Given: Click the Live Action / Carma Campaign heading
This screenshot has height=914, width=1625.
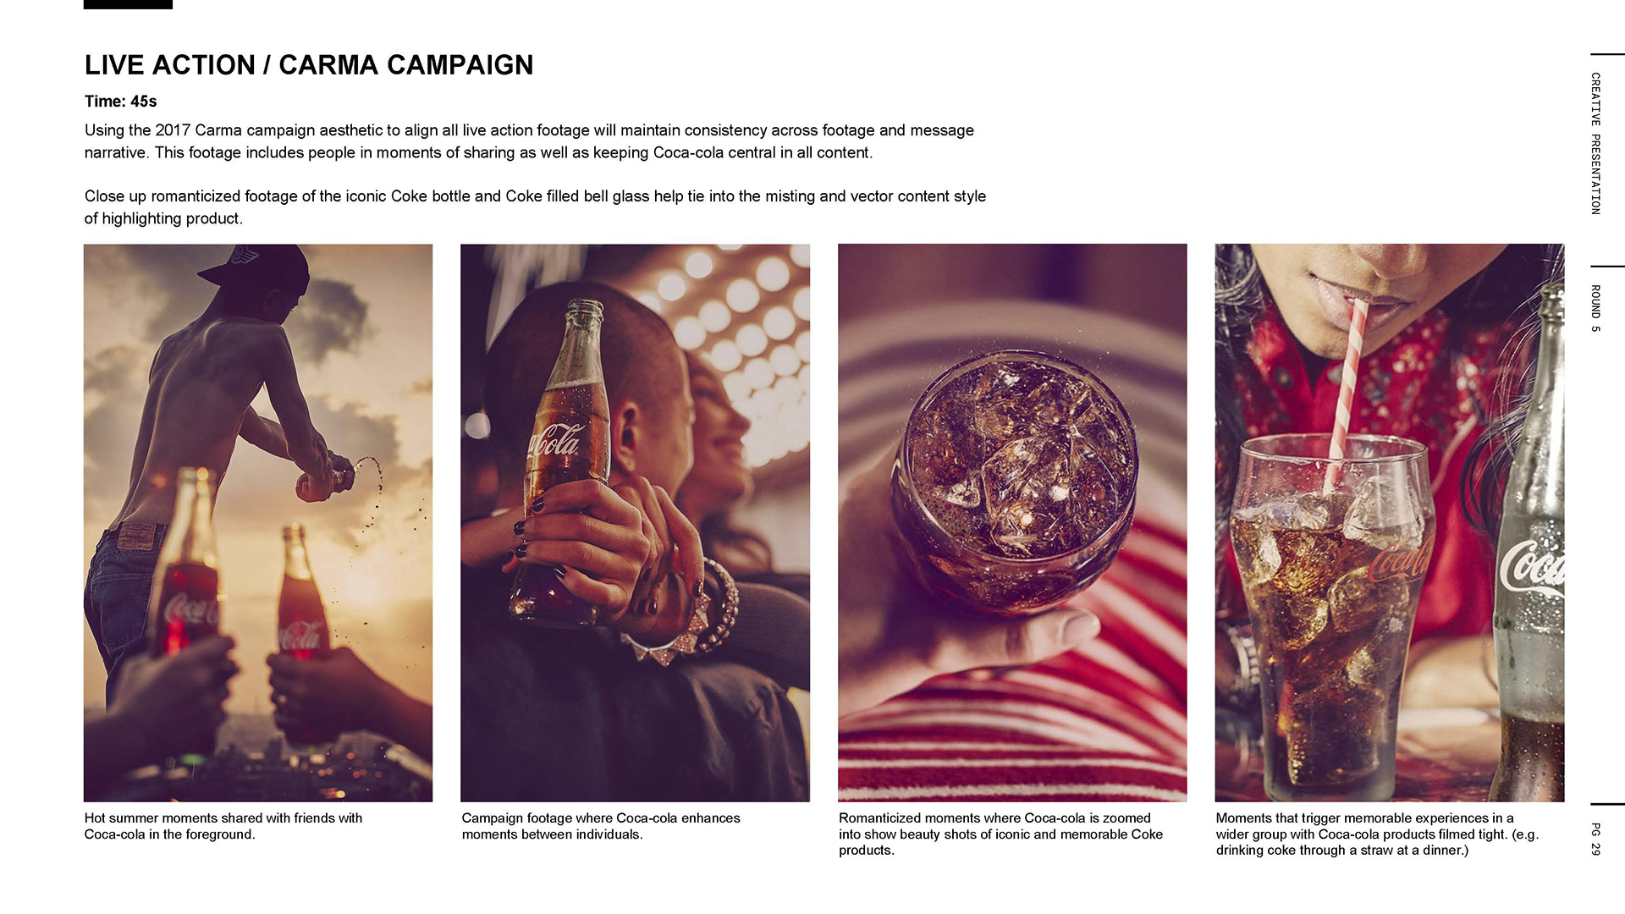Looking at the screenshot, I should (309, 65).
